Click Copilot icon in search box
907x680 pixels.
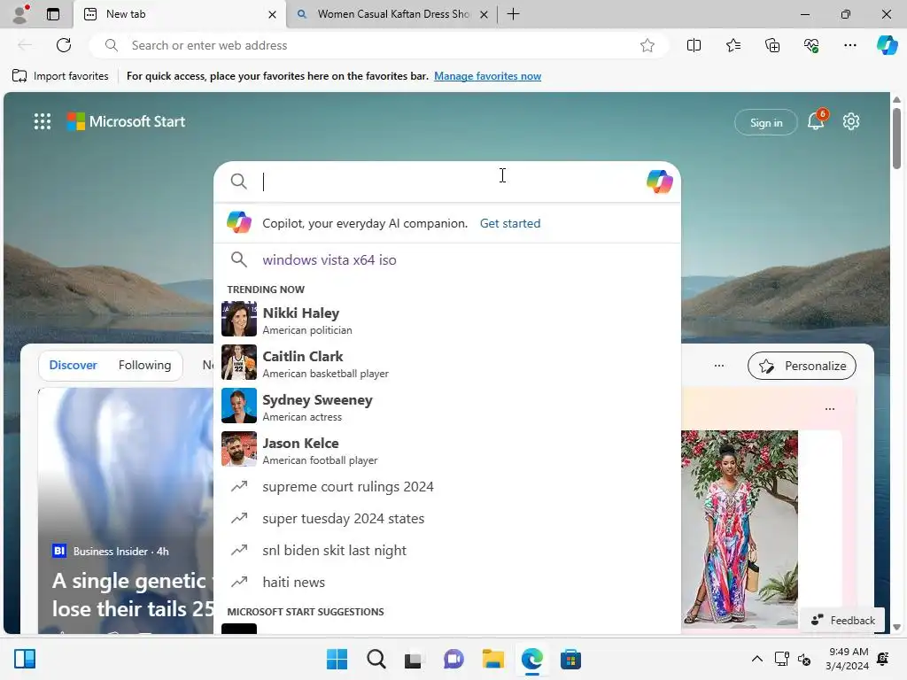click(x=659, y=182)
